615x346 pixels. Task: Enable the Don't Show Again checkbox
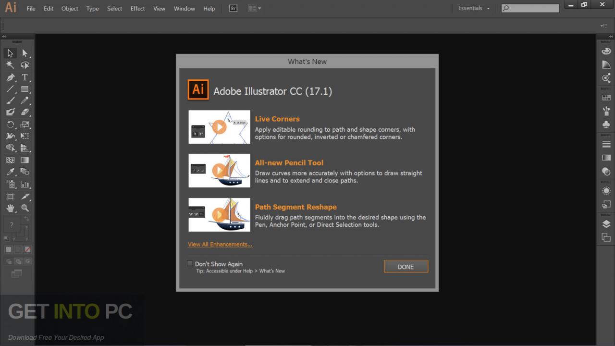[190, 263]
